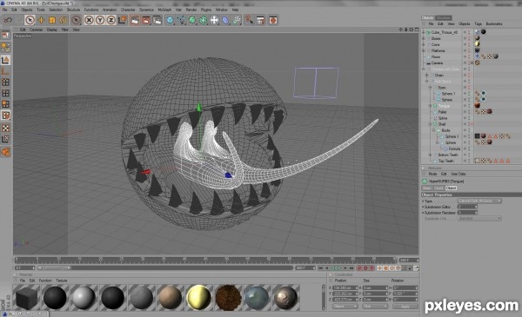Select the Object tab in Attributes

click(451, 188)
